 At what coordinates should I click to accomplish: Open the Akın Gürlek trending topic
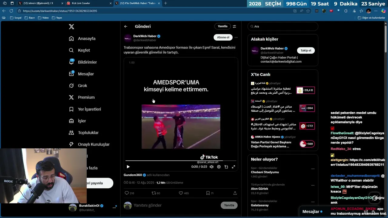[x=259, y=189]
